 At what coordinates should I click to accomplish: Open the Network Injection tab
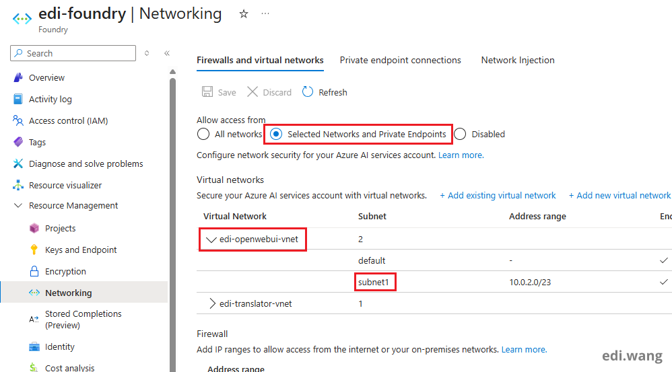[x=517, y=60]
